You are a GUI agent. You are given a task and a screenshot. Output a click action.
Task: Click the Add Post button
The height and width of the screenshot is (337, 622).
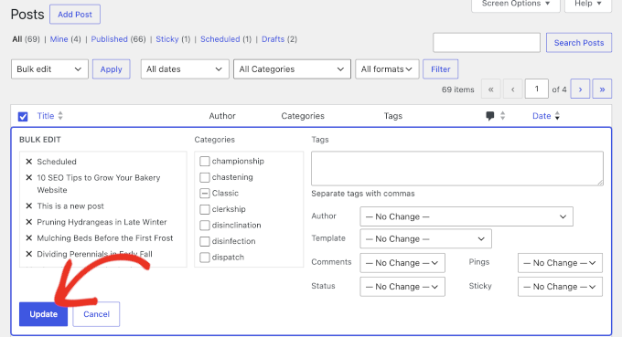click(x=75, y=15)
